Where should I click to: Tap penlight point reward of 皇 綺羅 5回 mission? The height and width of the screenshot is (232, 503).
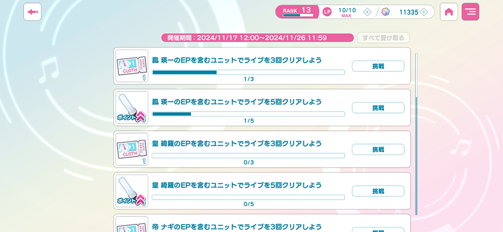pos(132,191)
